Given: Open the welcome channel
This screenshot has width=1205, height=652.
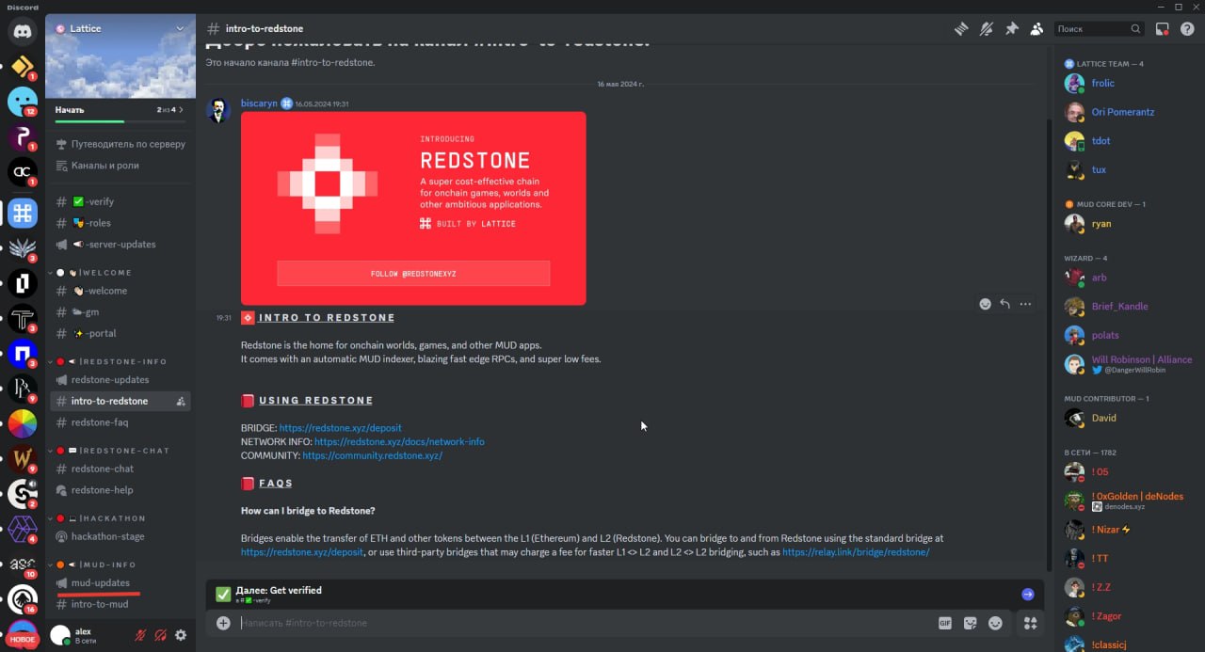Looking at the screenshot, I should 120,291.
